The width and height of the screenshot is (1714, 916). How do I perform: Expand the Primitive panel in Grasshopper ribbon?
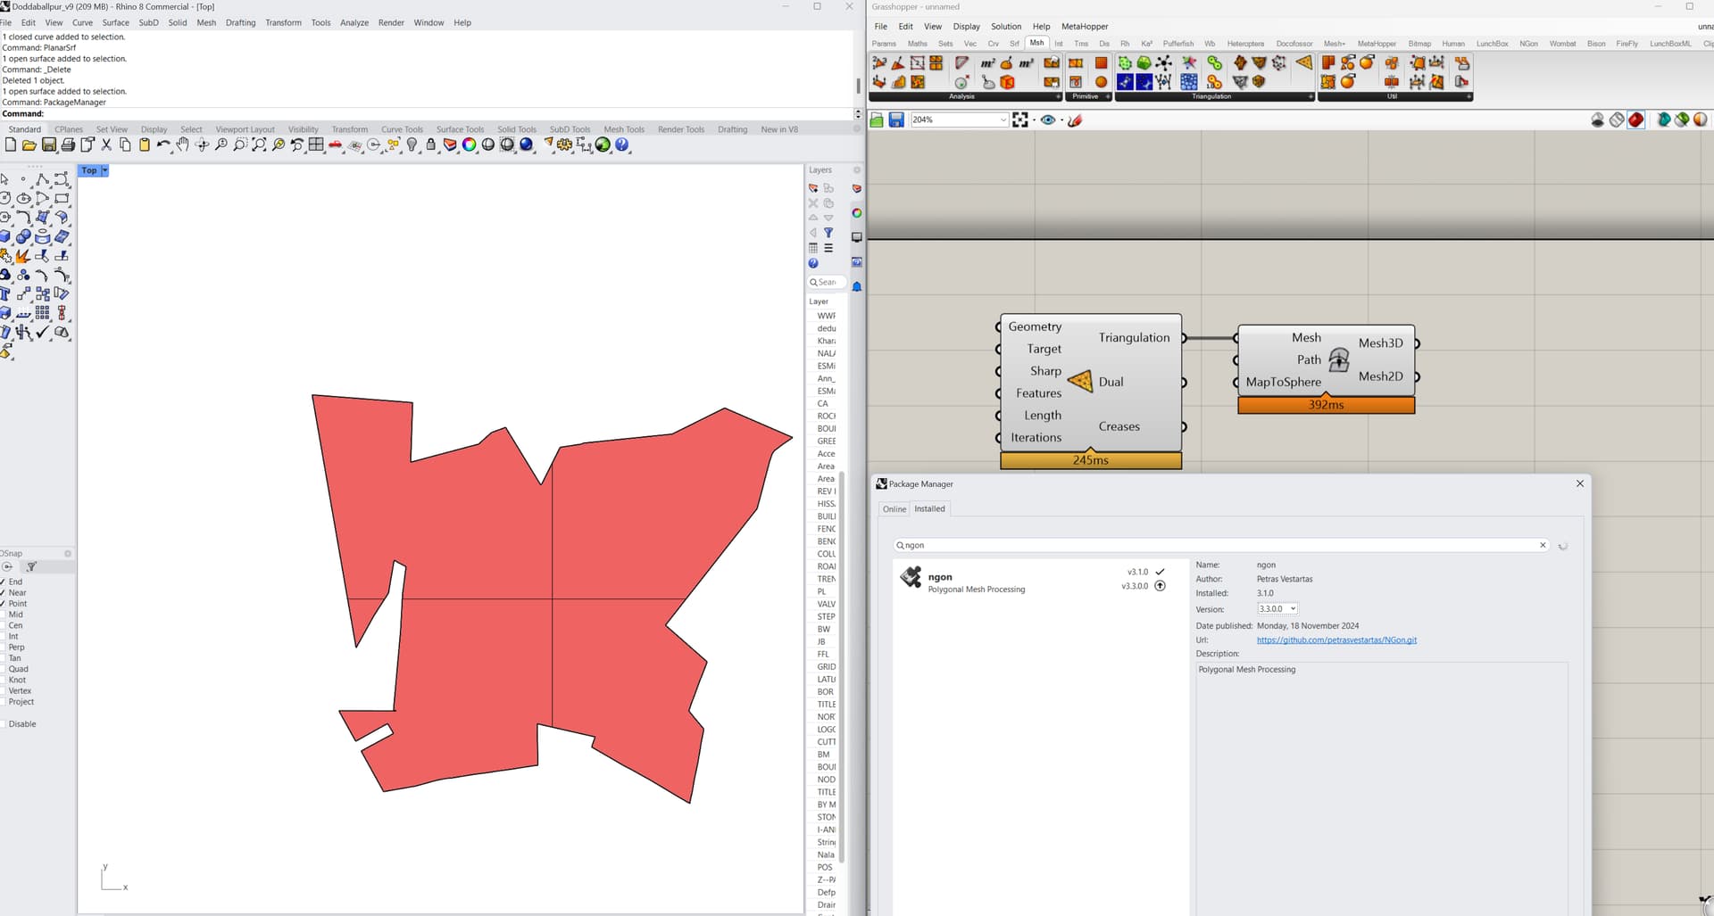pyautogui.click(x=1108, y=96)
